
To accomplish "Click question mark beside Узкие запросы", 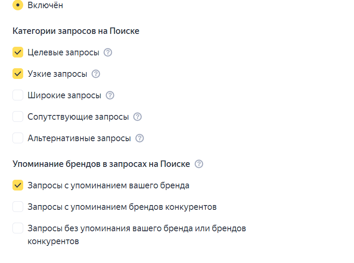I will pyautogui.click(x=96, y=74).
